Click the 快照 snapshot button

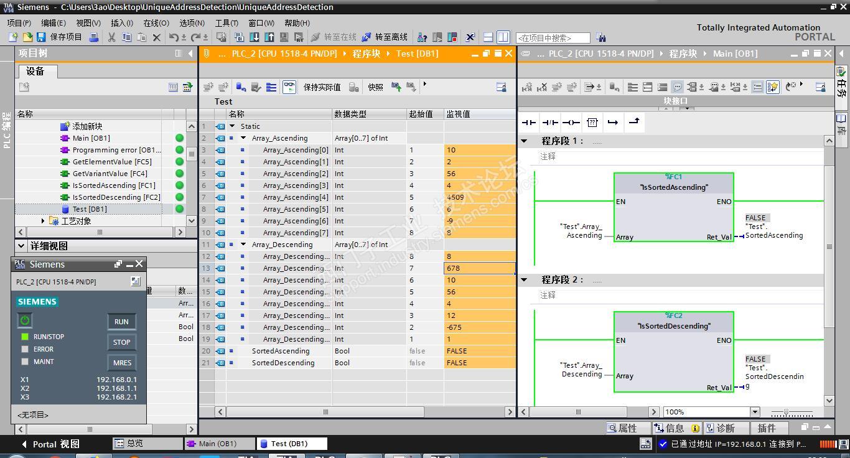pos(375,87)
